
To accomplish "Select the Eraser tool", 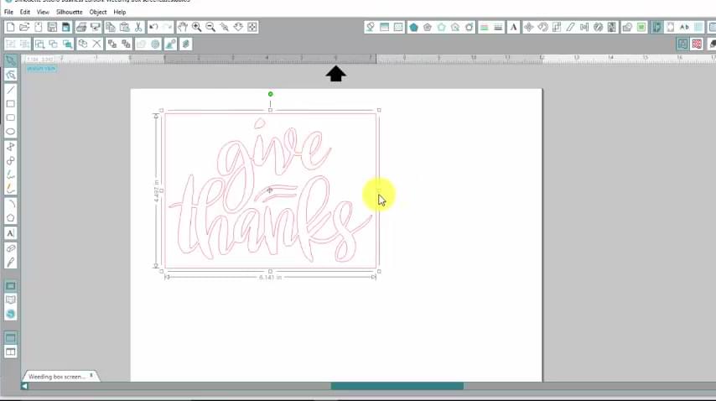I will coord(11,248).
